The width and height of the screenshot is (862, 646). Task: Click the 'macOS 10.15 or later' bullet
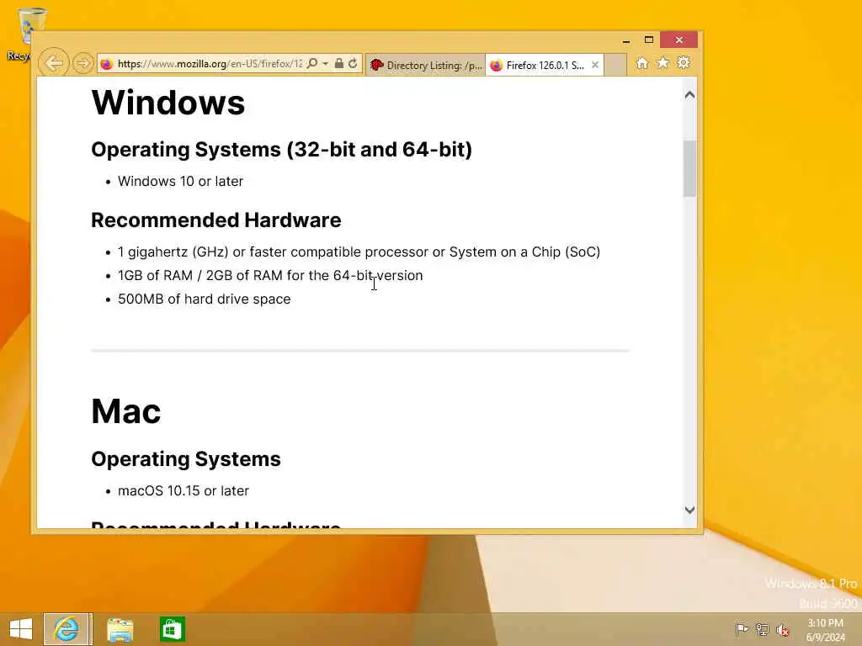point(184,490)
